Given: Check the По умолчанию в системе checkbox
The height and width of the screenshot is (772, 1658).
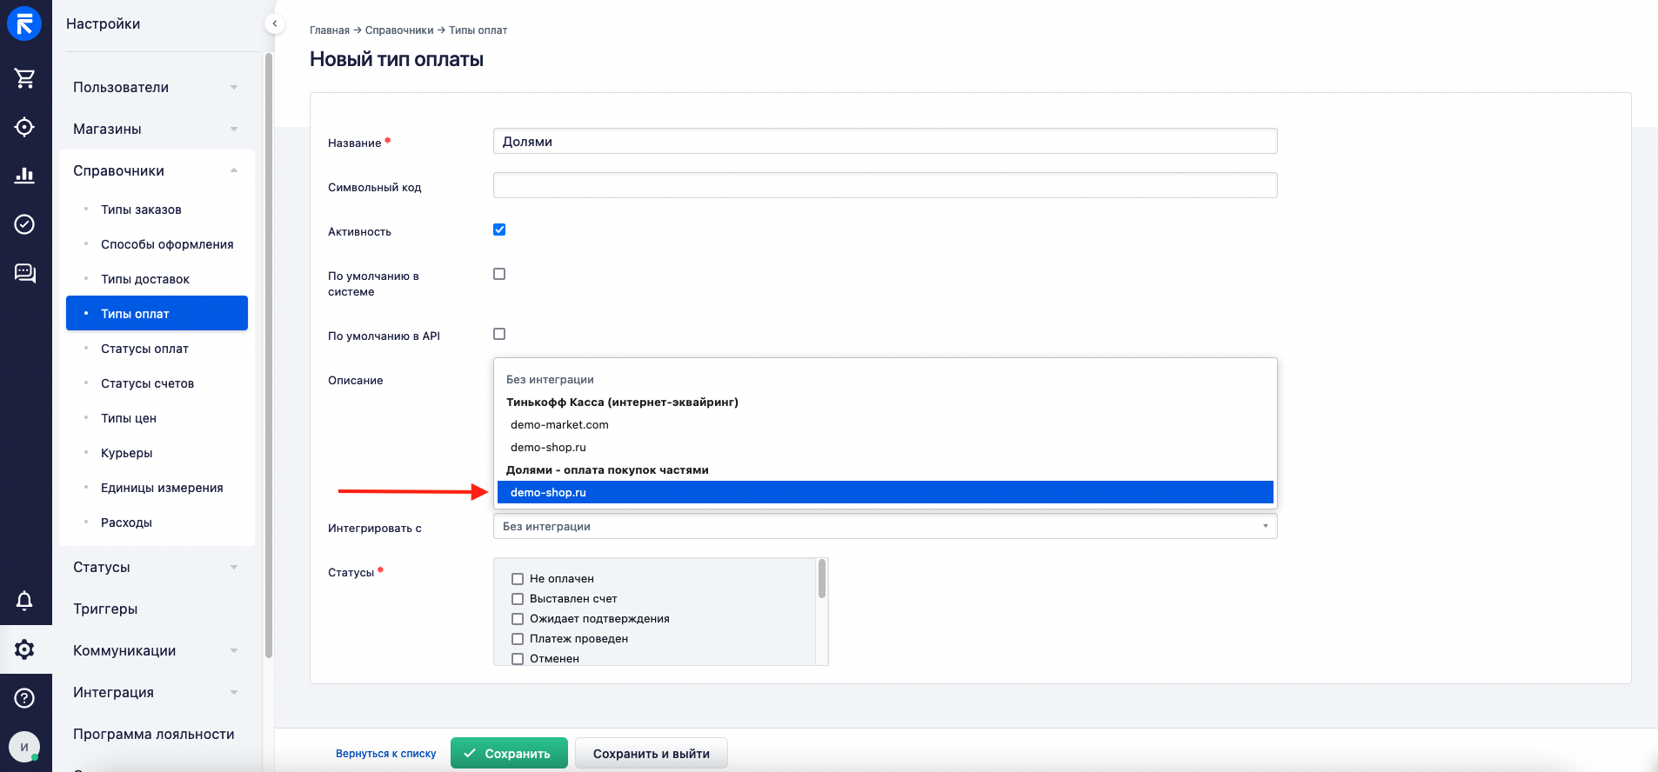Looking at the screenshot, I should pyautogui.click(x=499, y=274).
